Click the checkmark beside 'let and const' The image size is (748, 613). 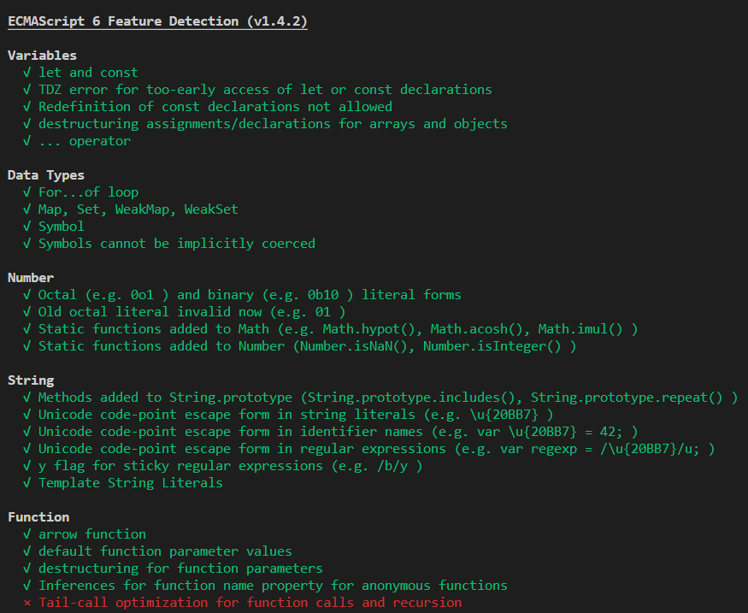pos(27,73)
